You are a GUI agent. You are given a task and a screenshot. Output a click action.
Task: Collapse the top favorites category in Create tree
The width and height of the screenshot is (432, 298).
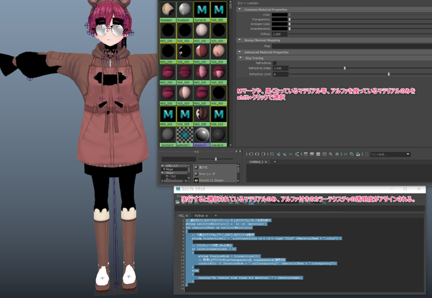point(162,165)
